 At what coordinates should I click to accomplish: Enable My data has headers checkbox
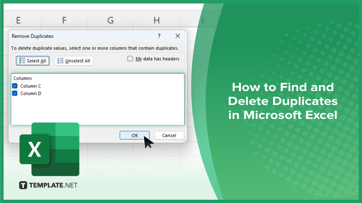[130, 59]
